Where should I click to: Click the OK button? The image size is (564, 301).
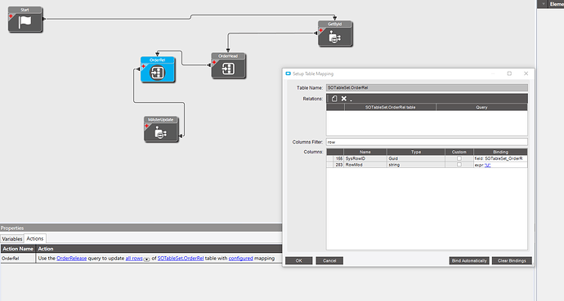tap(298, 261)
